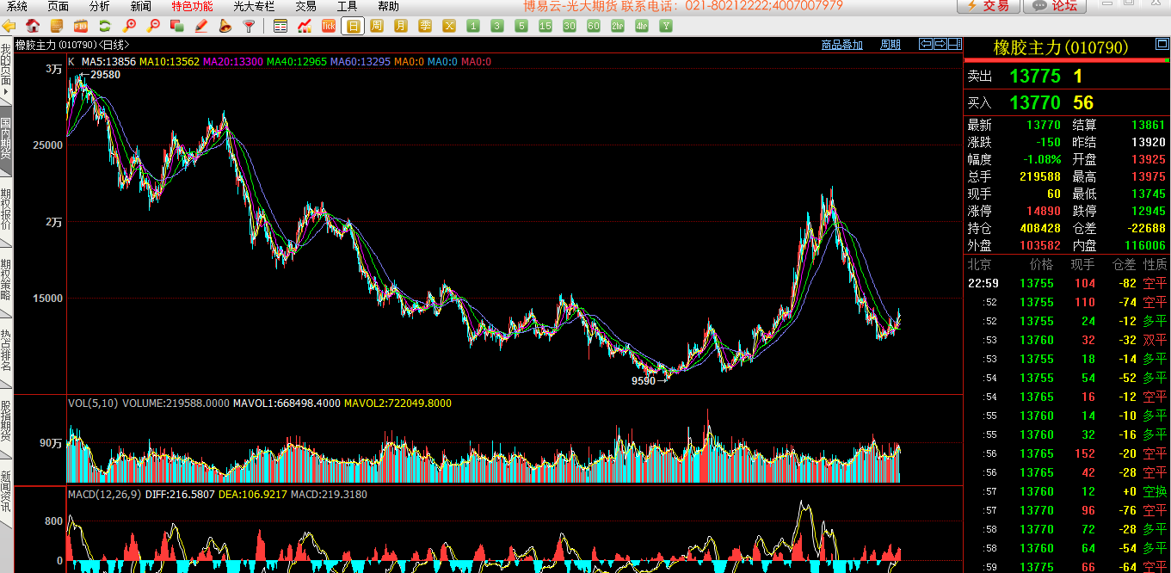The height and width of the screenshot is (573, 1171).
Task: Select the 5-minute period button
Action: [x=521, y=26]
